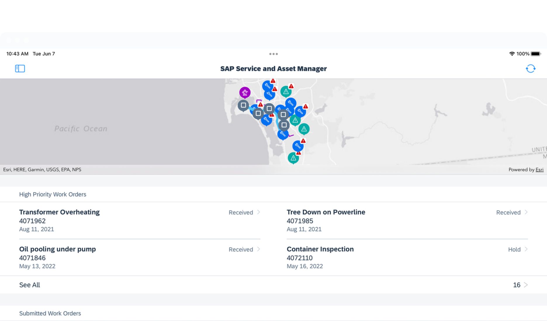Open the Esri link
Viewport: 547px width, 321px height.
pos(539,170)
